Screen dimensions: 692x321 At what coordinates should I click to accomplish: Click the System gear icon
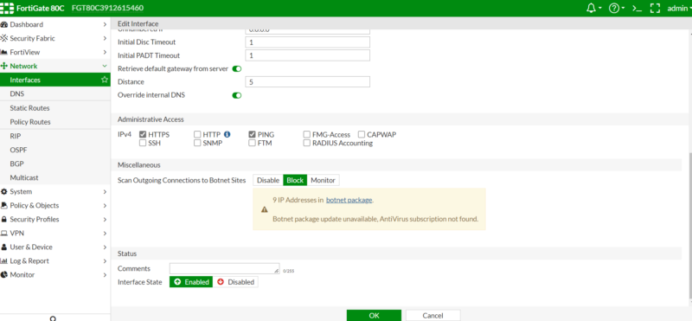coord(4,191)
